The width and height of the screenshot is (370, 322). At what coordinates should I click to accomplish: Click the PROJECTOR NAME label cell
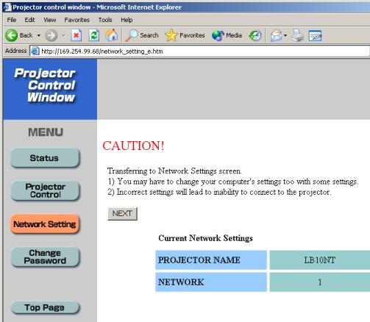click(x=211, y=260)
